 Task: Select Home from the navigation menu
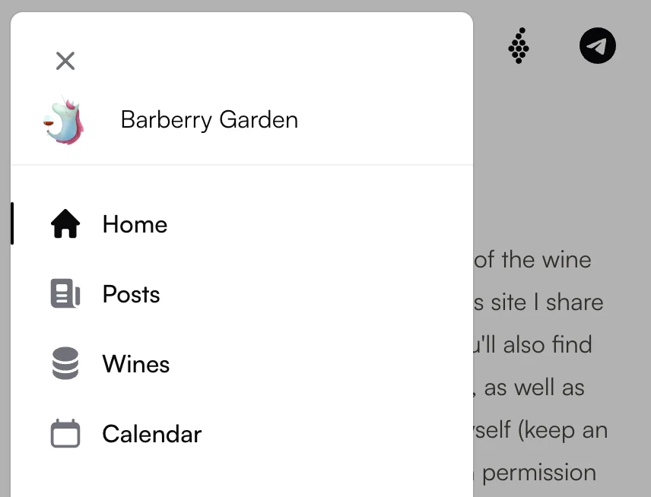pyautogui.click(x=134, y=223)
